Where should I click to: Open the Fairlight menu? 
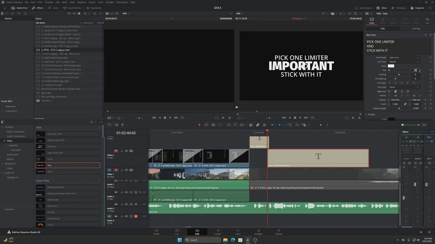coord(110,2)
